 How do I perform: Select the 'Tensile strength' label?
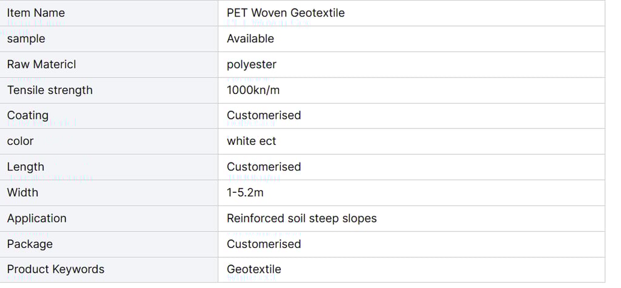click(50, 90)
